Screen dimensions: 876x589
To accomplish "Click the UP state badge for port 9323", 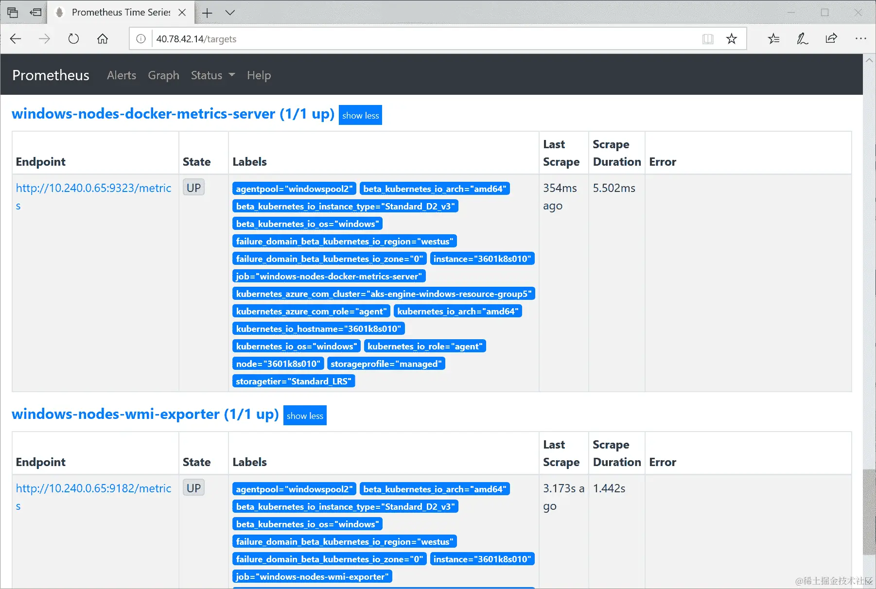I will click(193, 188).
